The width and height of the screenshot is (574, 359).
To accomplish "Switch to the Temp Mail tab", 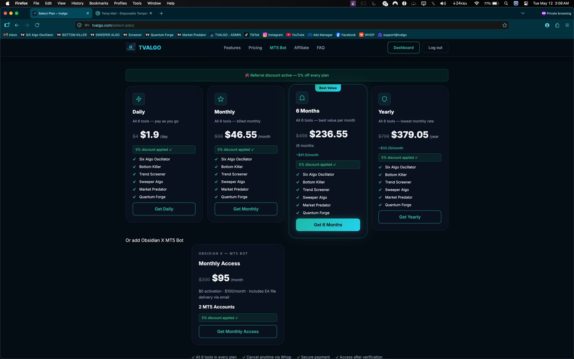I will tap(124, 13).
